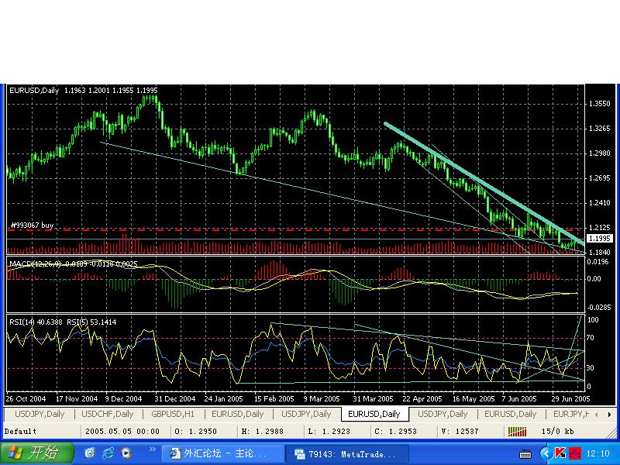The width and height of the screenshot is (620, 465).
Task: Open Kaspersky tray icon
Action: coord(560,453)
